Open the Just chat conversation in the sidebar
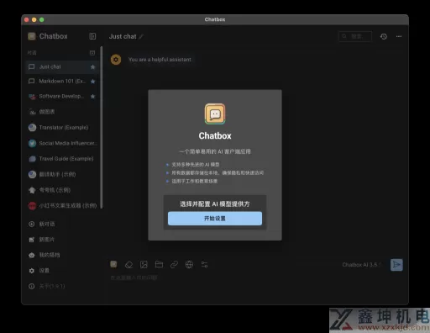Image resolution: width=430 pixels, height=333 pixels. tap(62, 66)
